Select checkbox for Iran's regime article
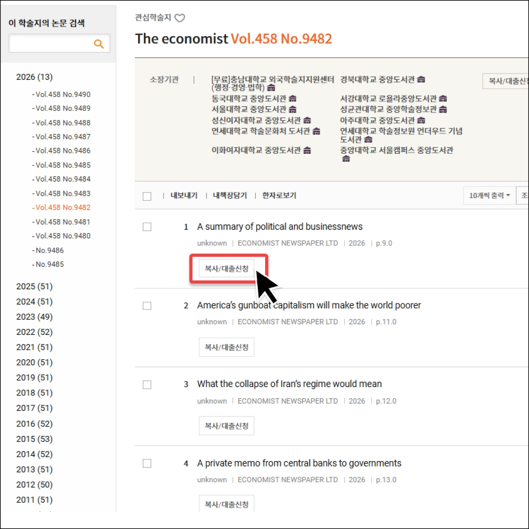Viewport: 529px width, 529px height. (147, 385)
